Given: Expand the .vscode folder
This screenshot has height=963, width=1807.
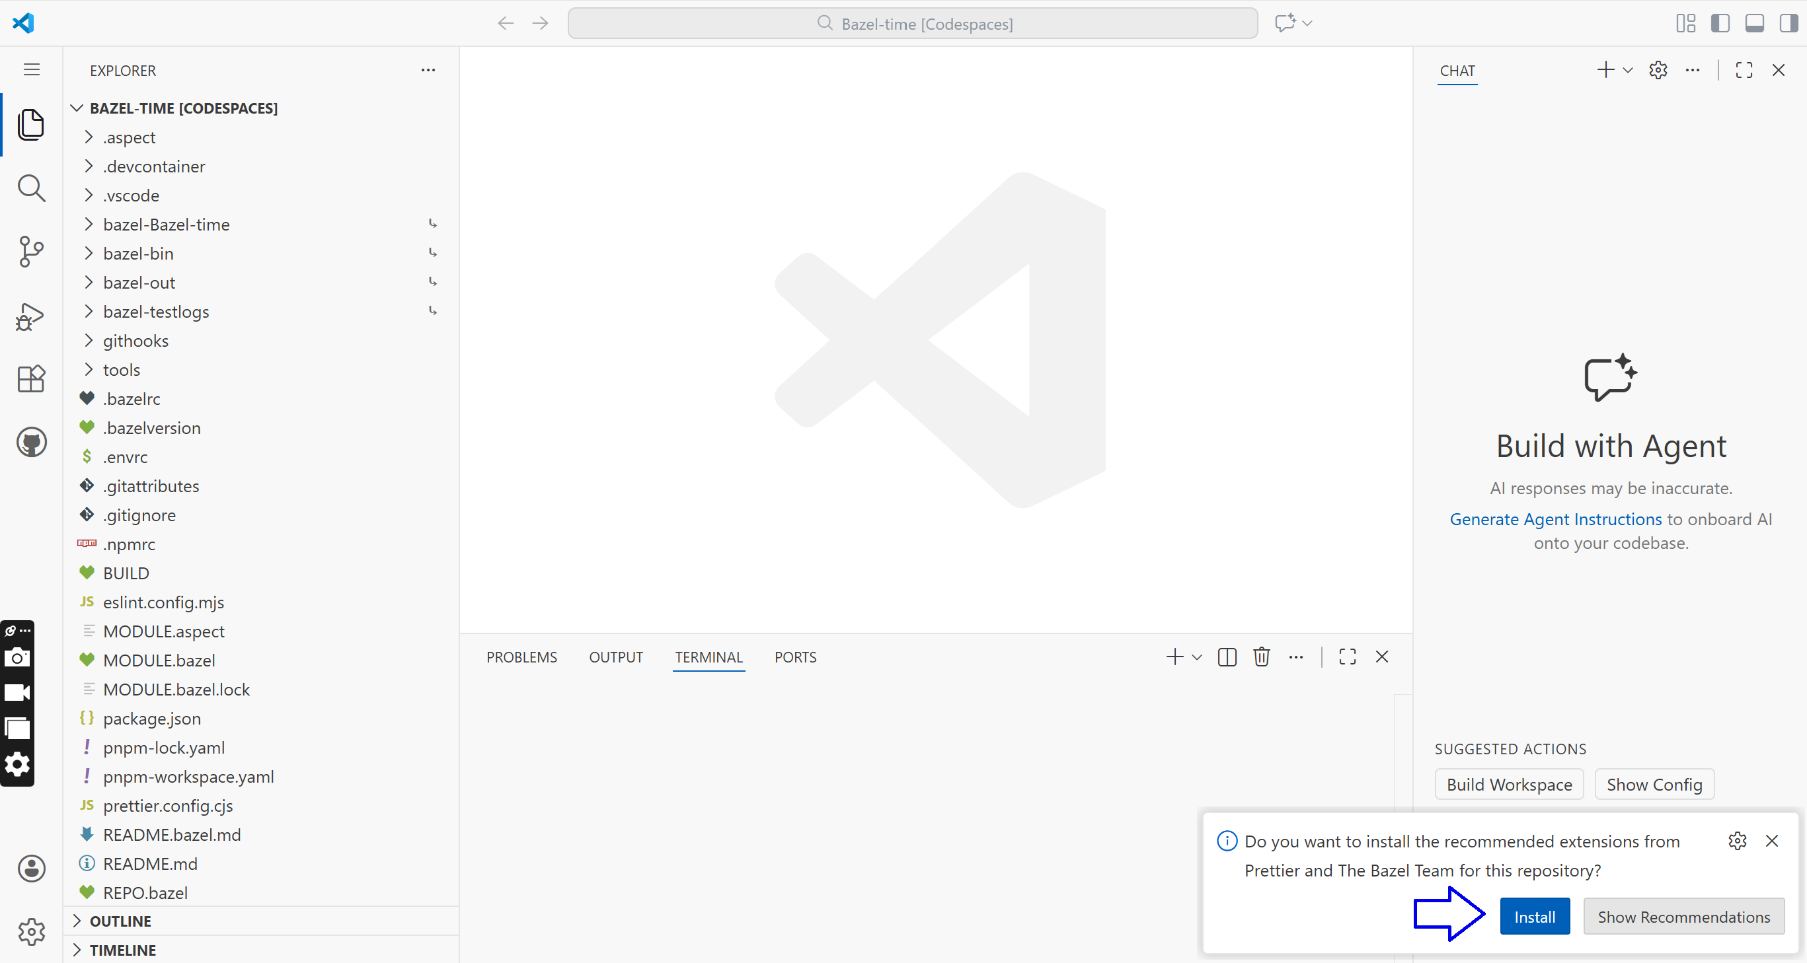Looking at the screenshot, I should (x=260, y=196).
